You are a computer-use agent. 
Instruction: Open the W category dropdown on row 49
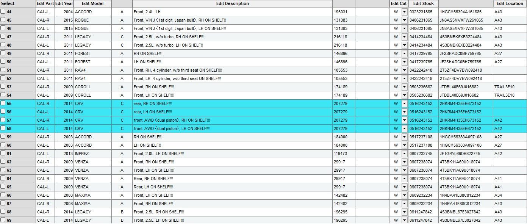point(404,53)
